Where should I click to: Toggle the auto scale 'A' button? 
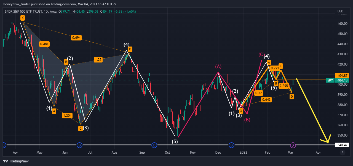[343, 152]
